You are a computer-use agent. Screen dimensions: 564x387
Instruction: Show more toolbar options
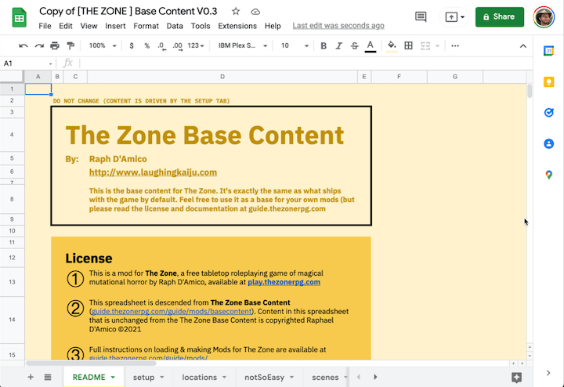pos(455,45)
